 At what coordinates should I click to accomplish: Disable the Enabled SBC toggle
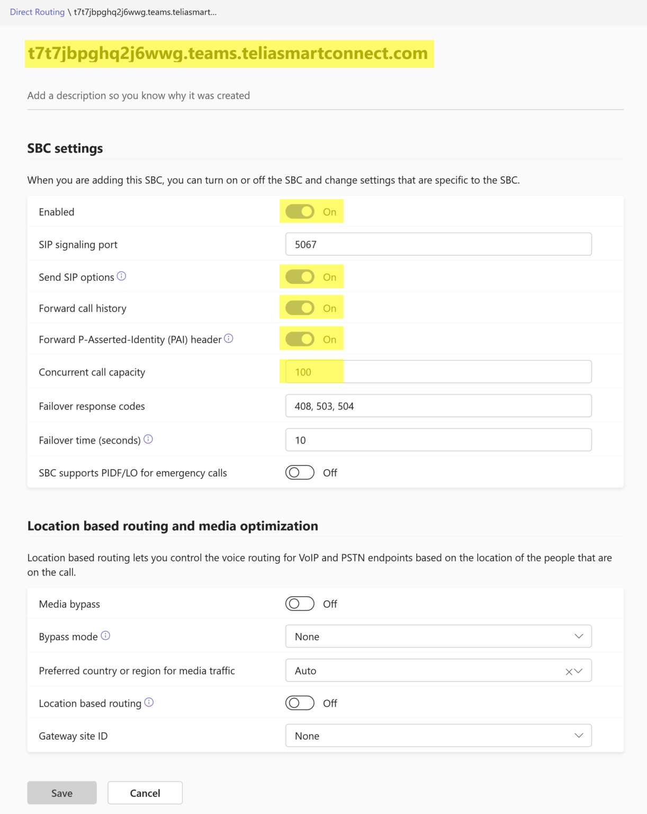pos(300,211)
